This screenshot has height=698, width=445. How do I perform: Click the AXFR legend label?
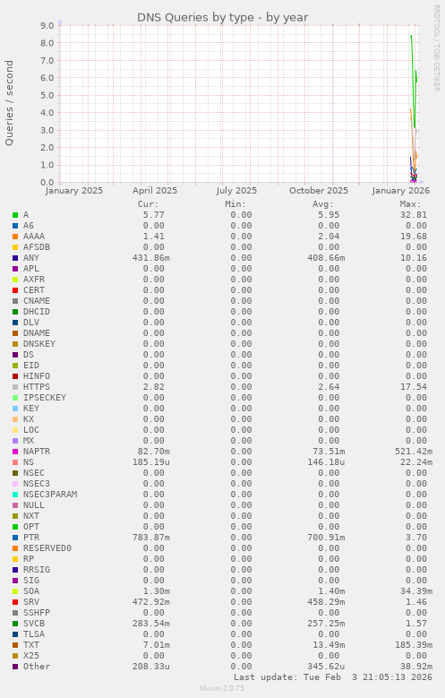click(x=34, y=280)
